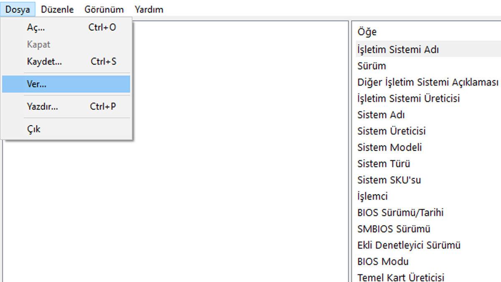Pick the BIOS Modu row
501x282 pixels.
[383, 262]
